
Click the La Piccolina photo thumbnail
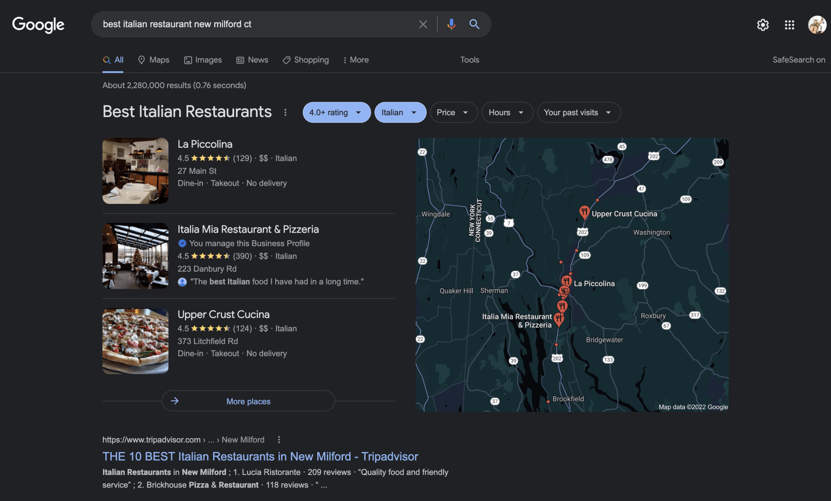[135, 171]
